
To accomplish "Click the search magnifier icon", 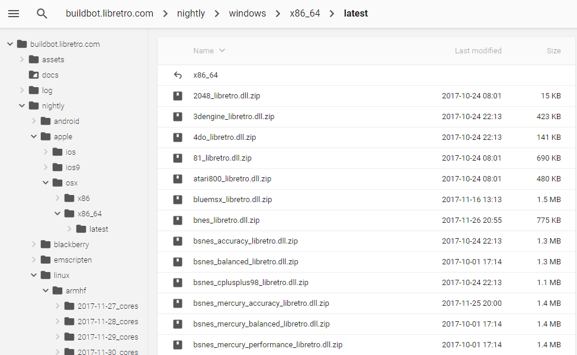I will click(x=42, y=14).
